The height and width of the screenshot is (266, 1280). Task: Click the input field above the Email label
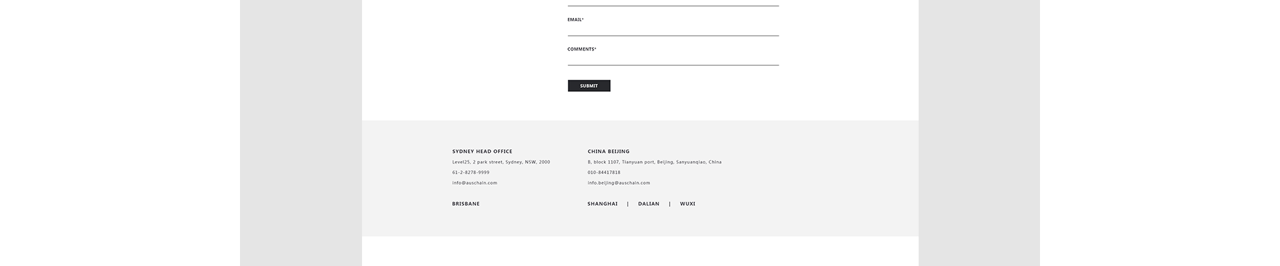click(x=673, y=3)
